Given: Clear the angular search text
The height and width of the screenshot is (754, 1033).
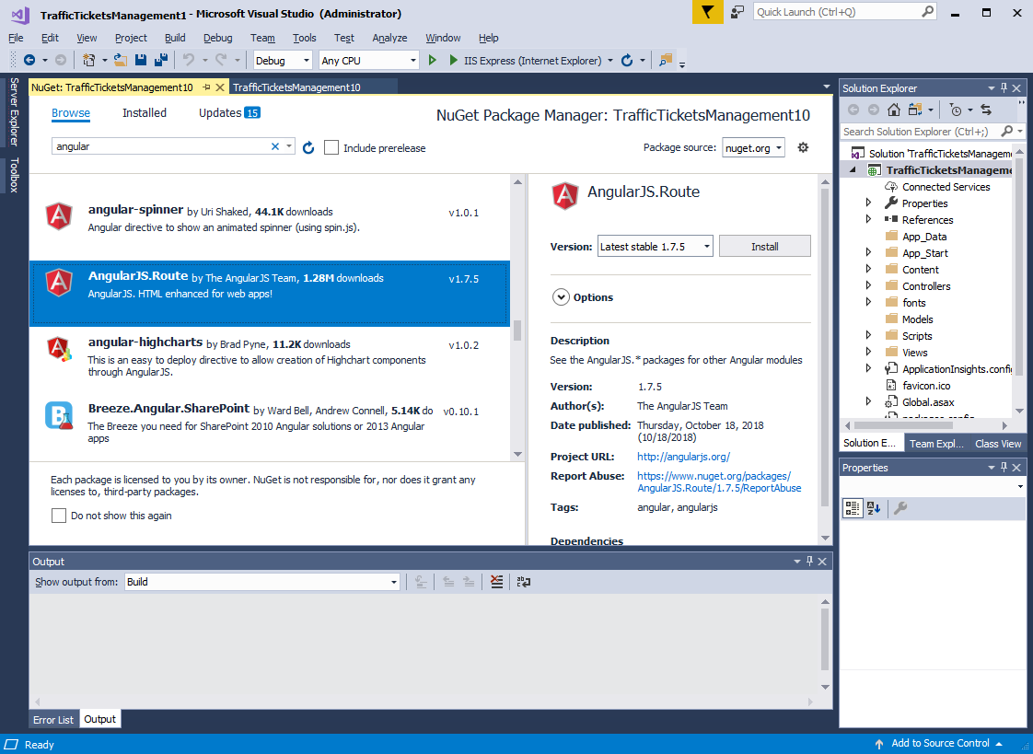Looking at the screenshot, I should click(x=275, y=146).
